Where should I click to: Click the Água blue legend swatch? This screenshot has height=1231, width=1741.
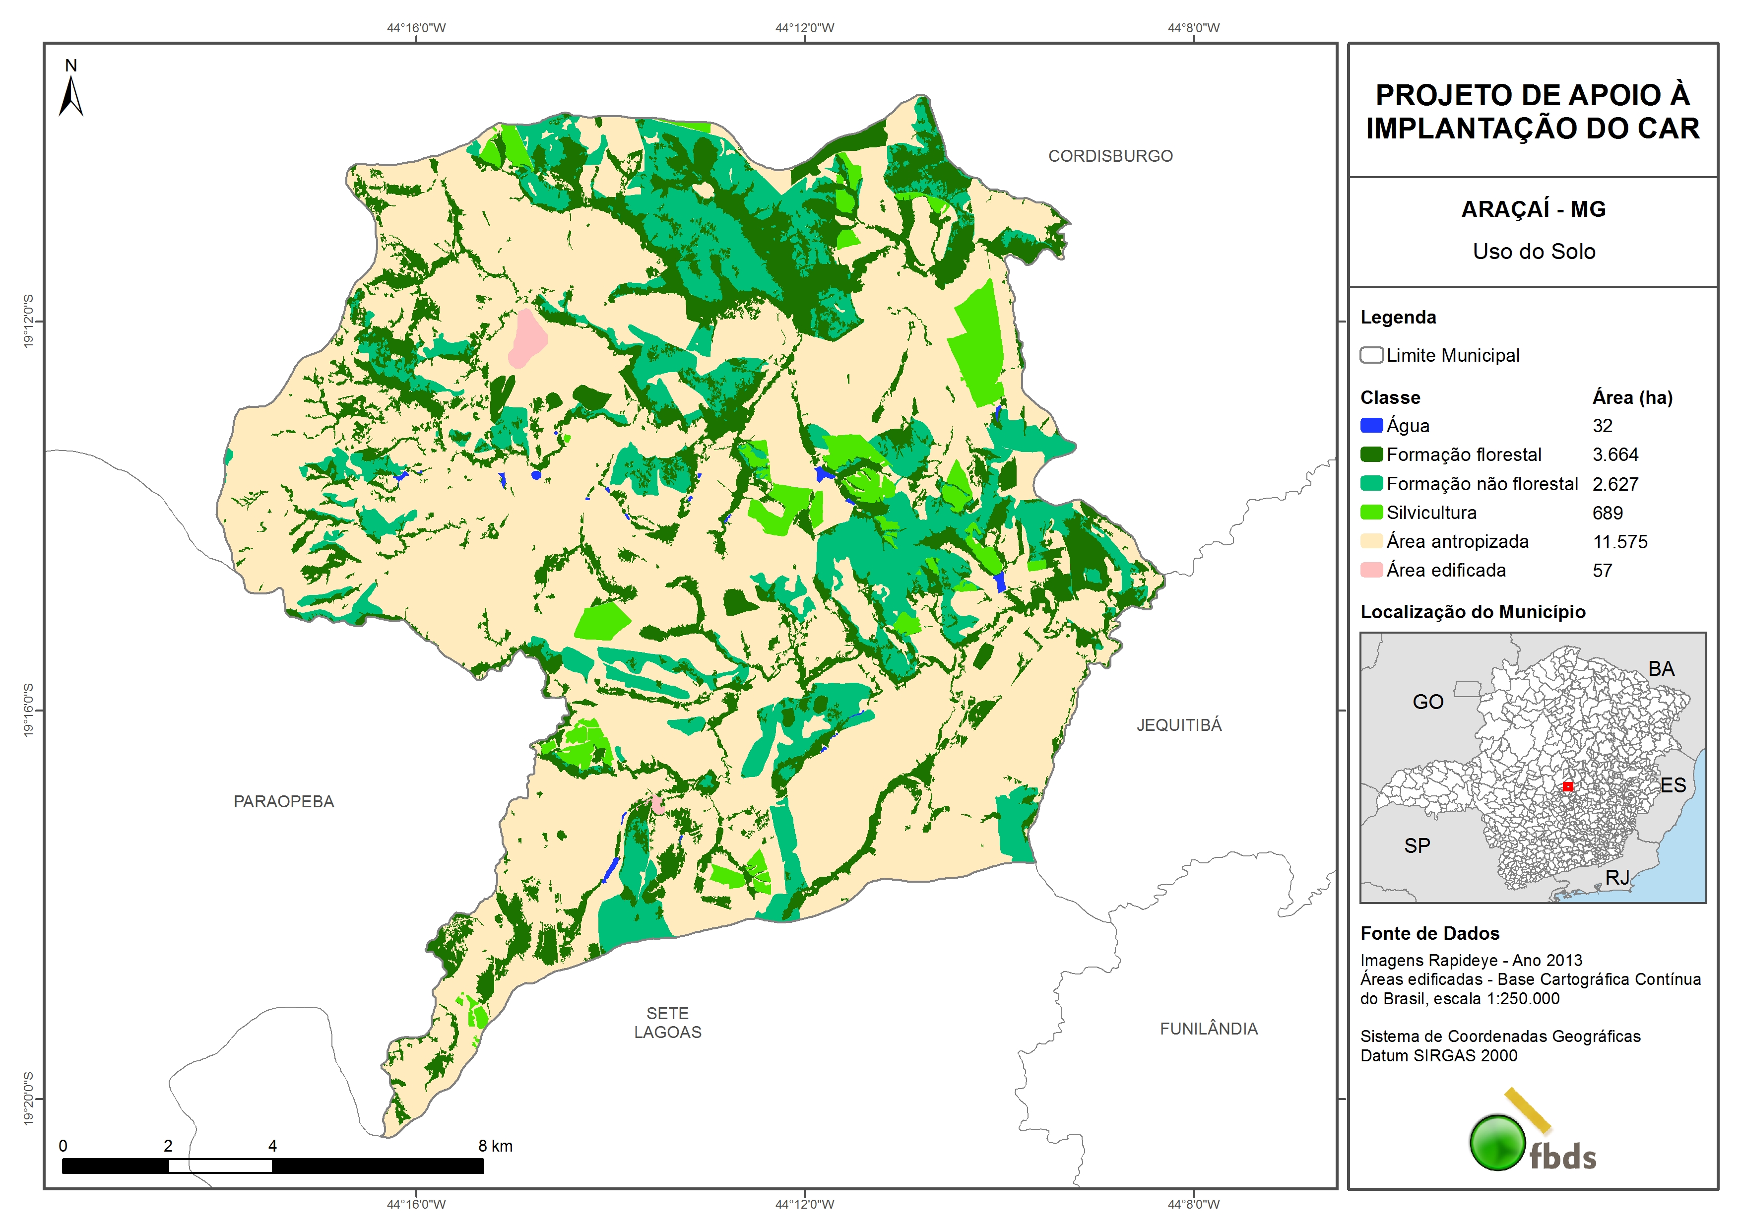(1371, 426)
